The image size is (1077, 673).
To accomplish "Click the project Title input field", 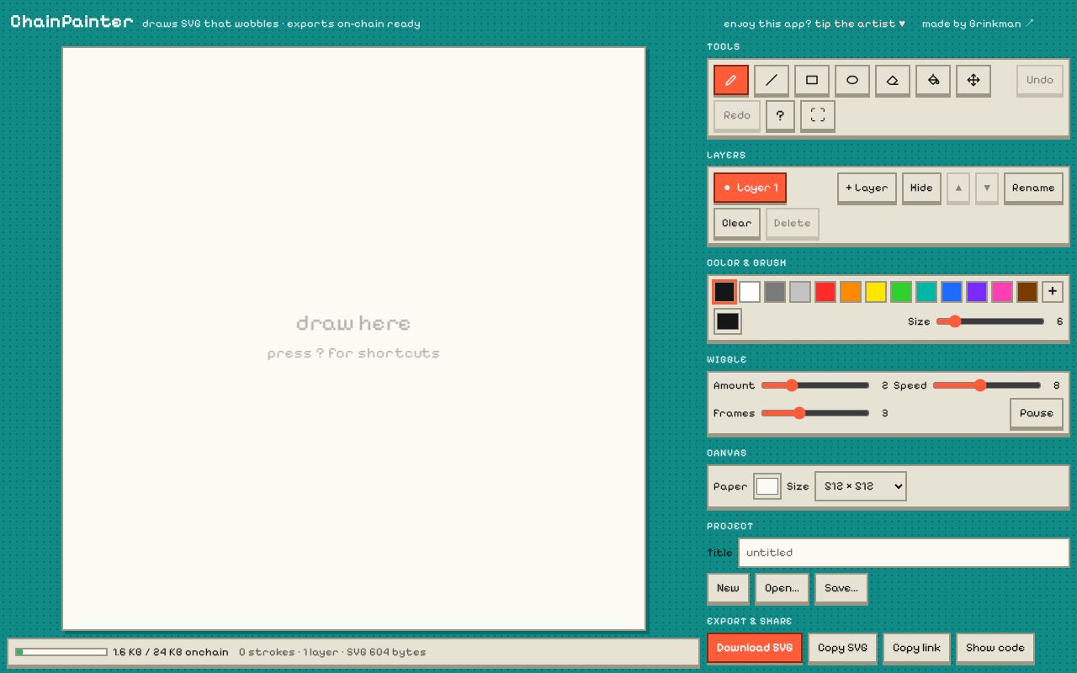I will point(904,553).
